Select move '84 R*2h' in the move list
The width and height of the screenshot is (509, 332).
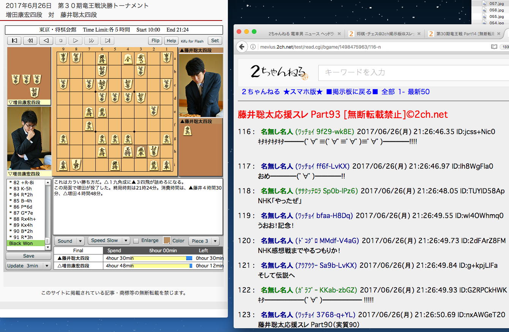click(x=26, y=195)
